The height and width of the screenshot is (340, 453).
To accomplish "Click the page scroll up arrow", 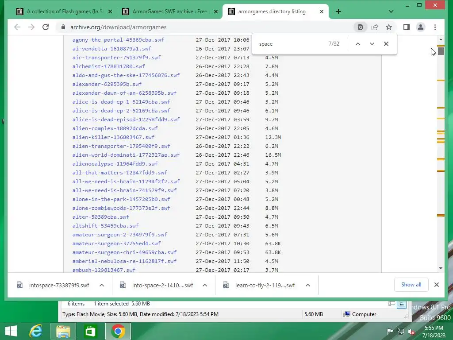I will (441, 39).
